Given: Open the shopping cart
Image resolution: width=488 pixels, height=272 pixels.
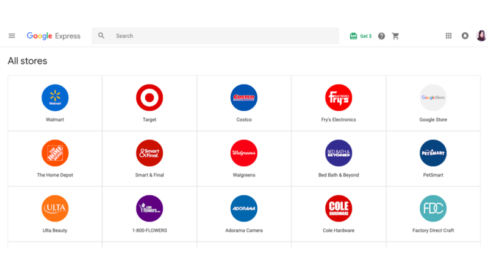Looking at the screenshot, I should coord(395,36).
